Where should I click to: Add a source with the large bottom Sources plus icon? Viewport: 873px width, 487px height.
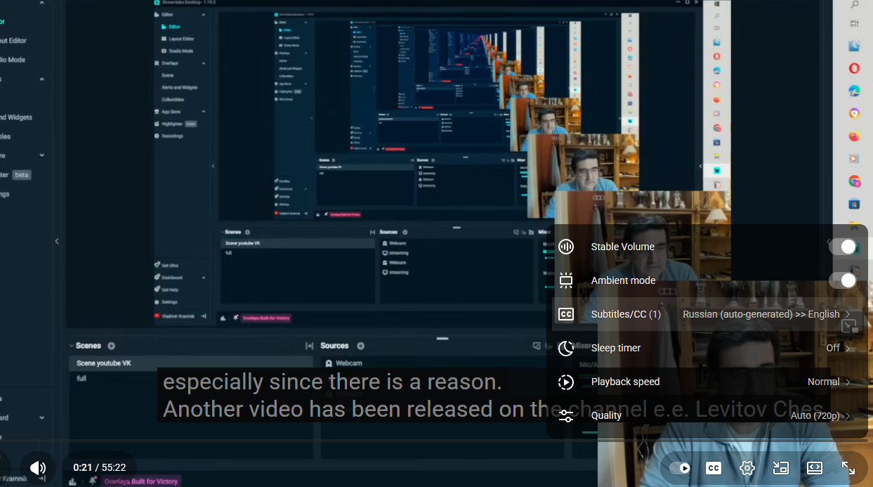pos(361,346)
